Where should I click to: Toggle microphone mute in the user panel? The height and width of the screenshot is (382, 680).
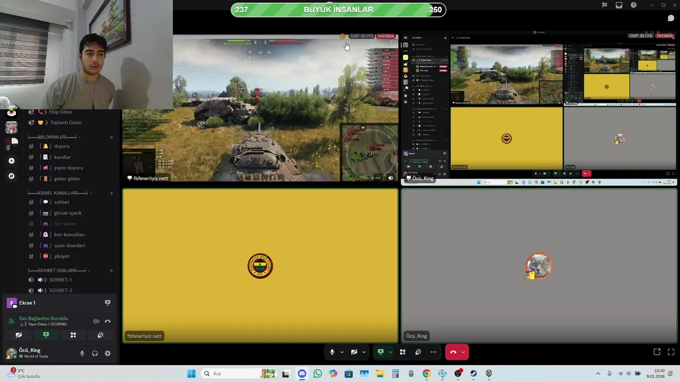coord(82,353)
